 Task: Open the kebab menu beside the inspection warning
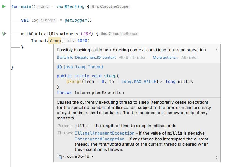click(x=217, y=49)
